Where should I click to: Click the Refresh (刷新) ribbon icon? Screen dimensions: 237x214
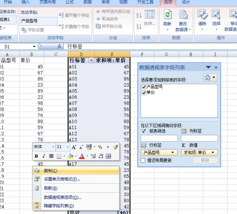167,14
